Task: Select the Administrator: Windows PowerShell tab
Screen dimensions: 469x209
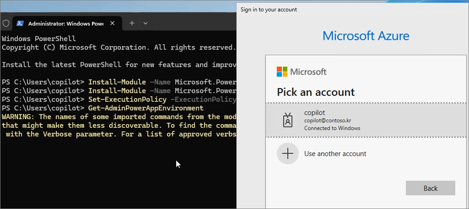Action: (67, 23)
